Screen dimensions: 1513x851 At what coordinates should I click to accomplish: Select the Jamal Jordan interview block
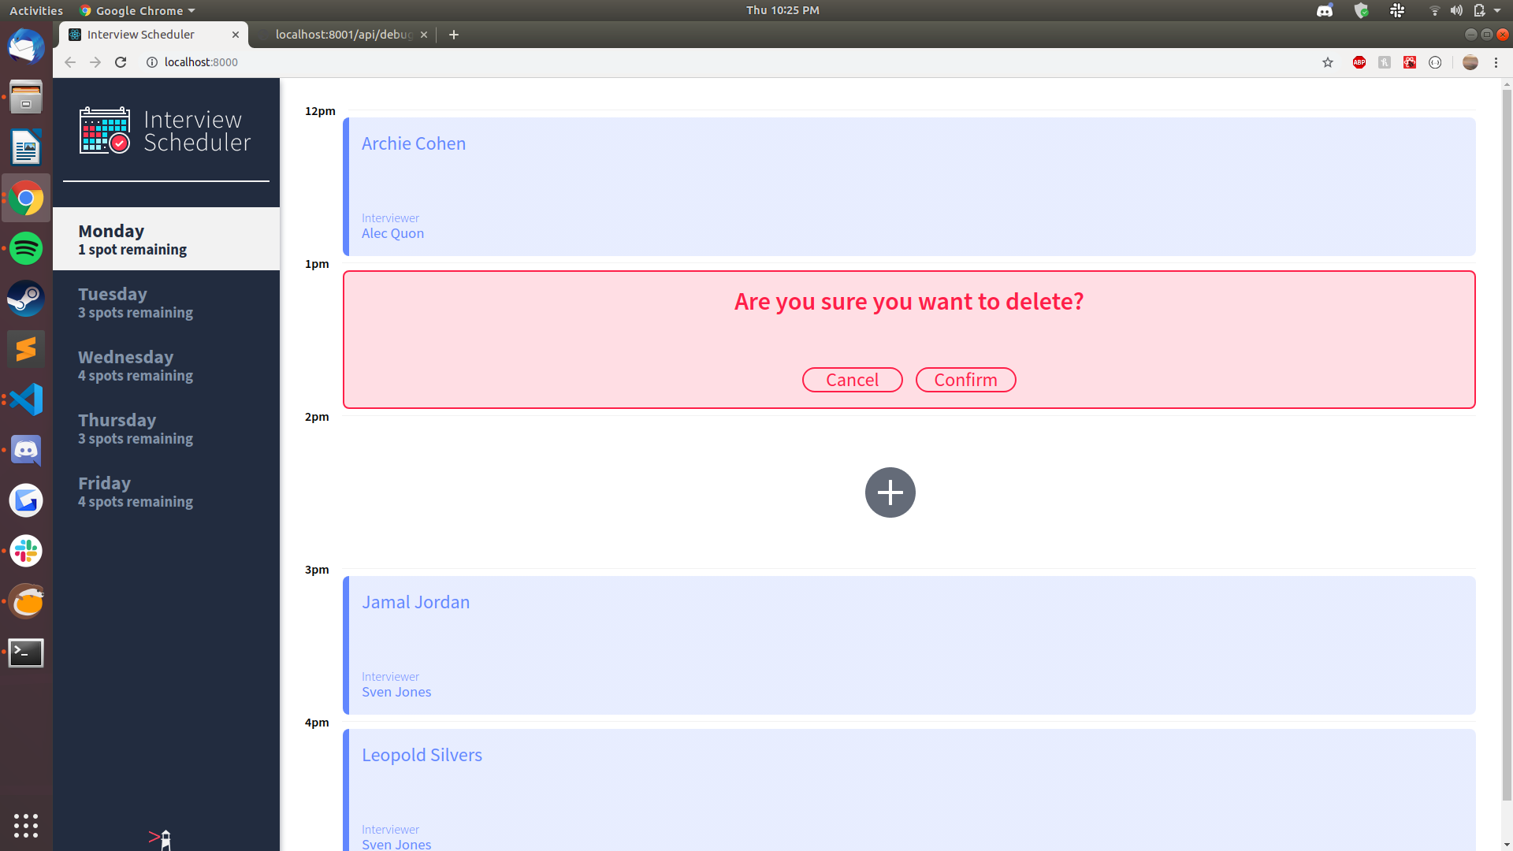coord(909,645)
